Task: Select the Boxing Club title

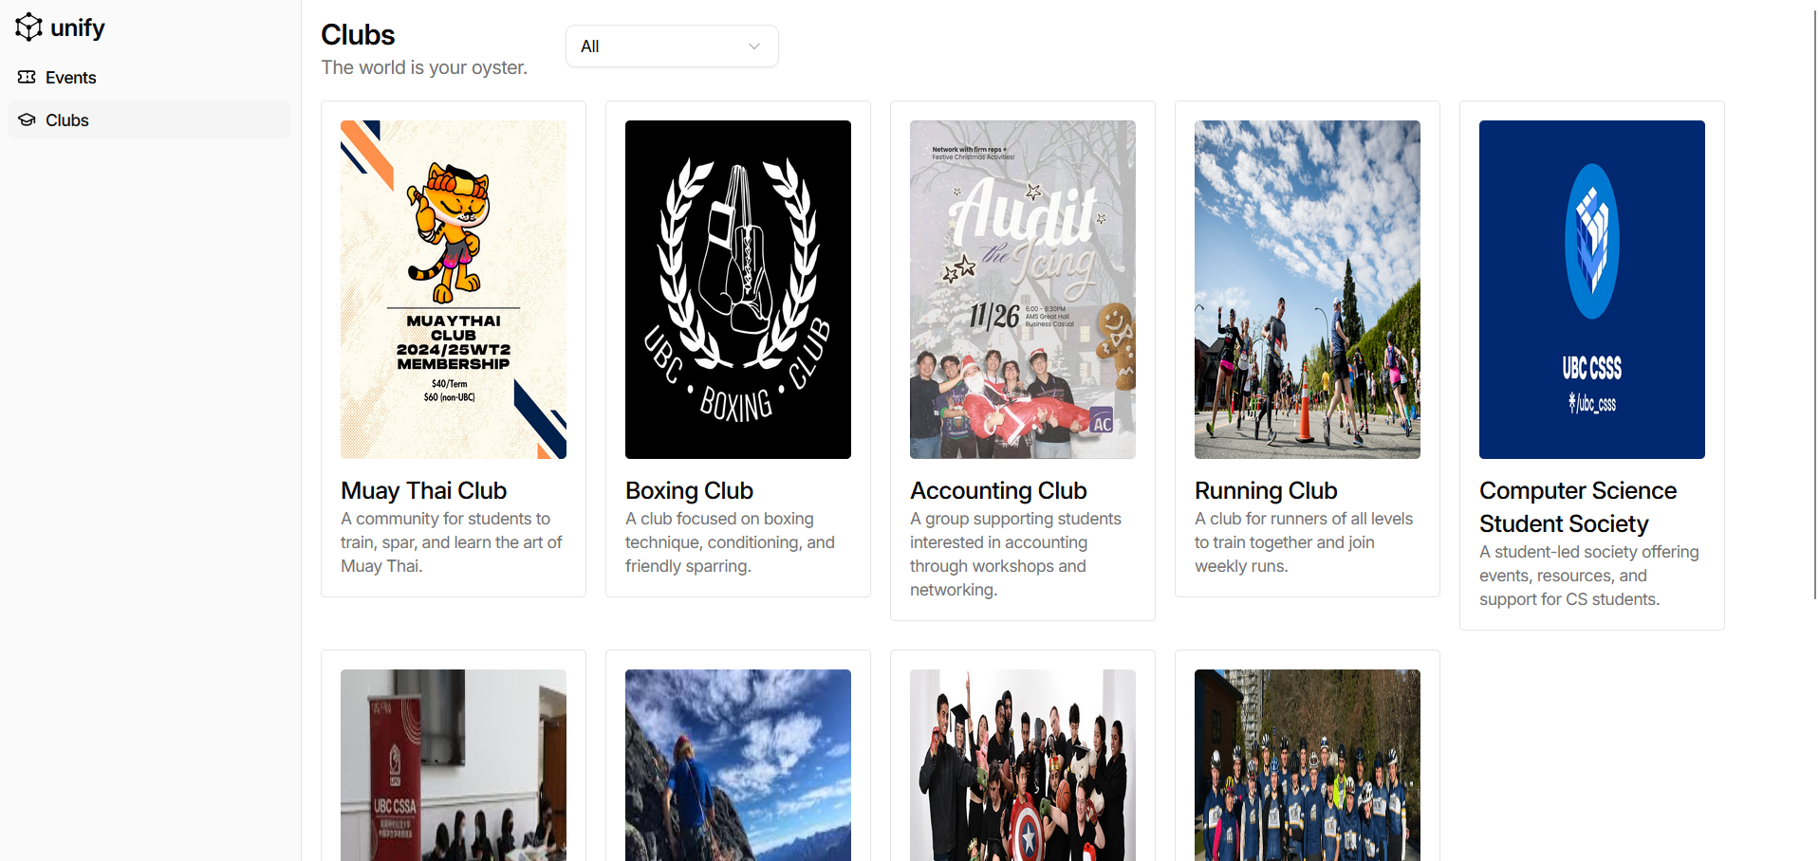Action: (689, 490)
